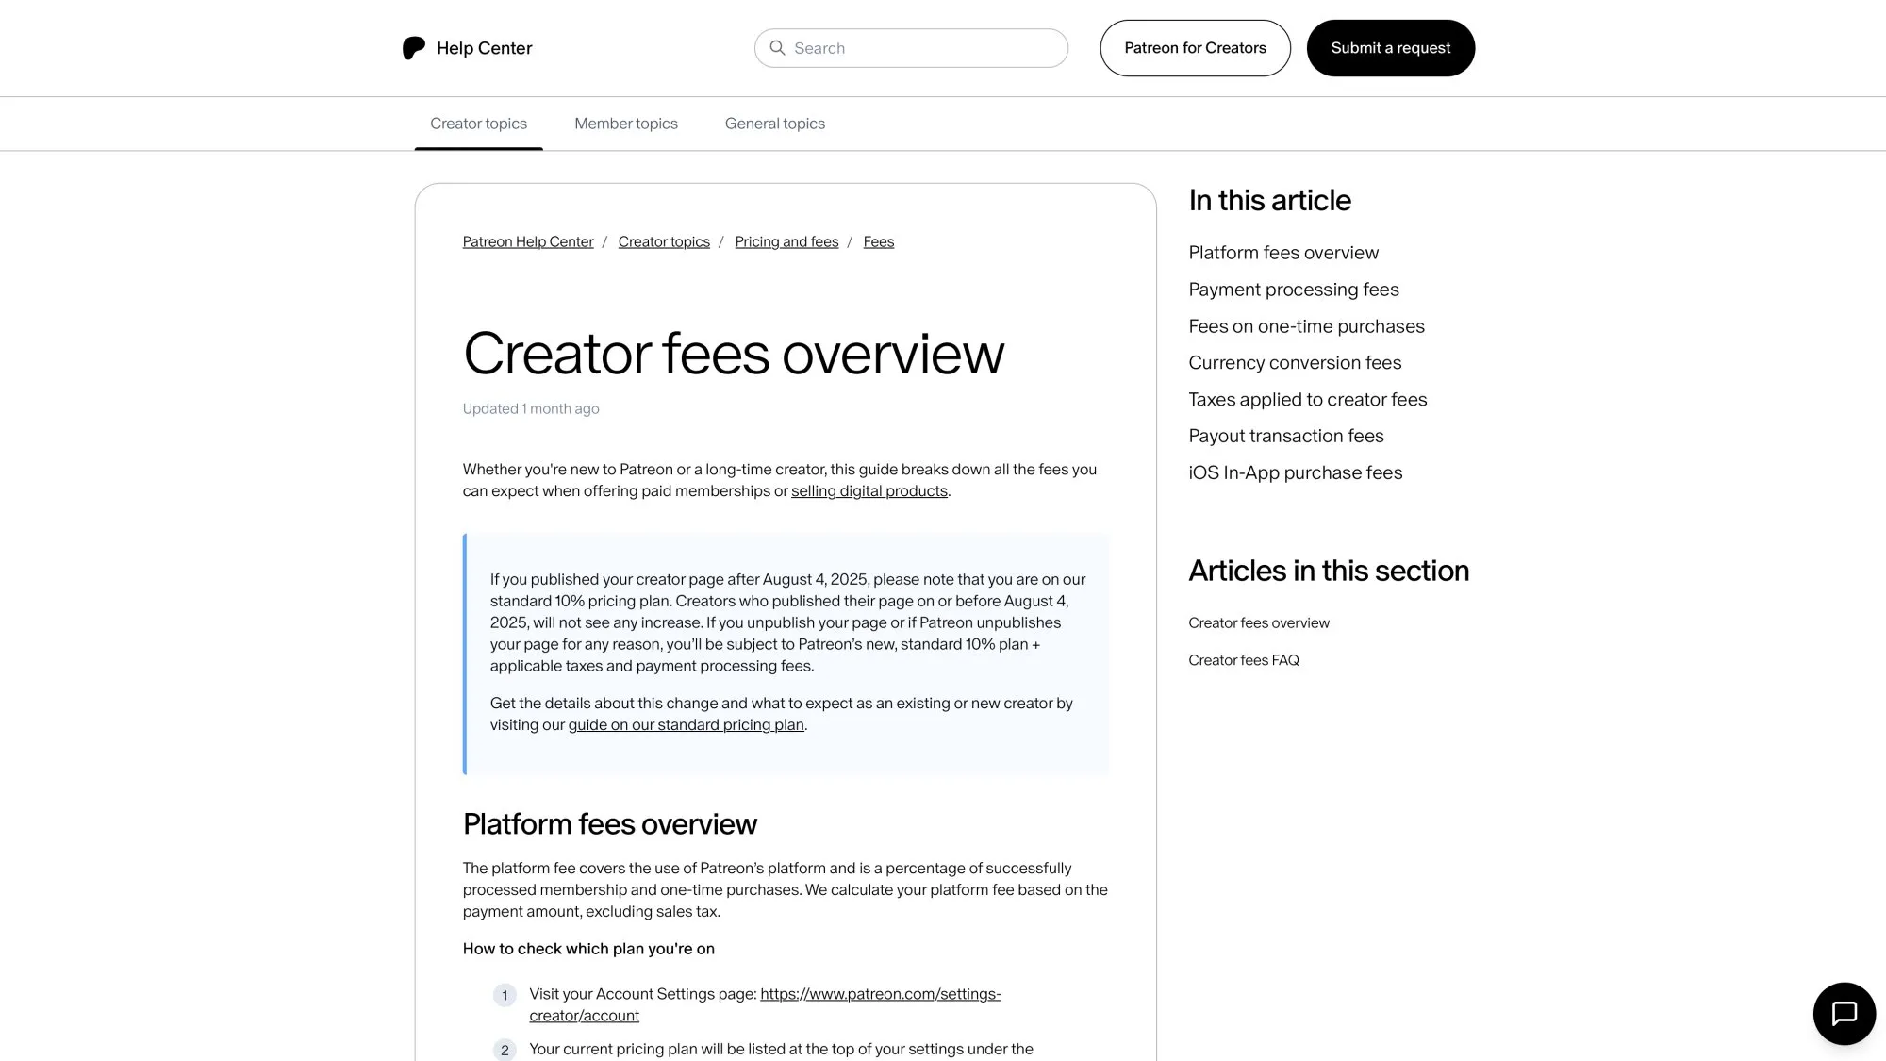Switch to the General topics tab
This screenshot has width=1886, height=1061.
774,124
